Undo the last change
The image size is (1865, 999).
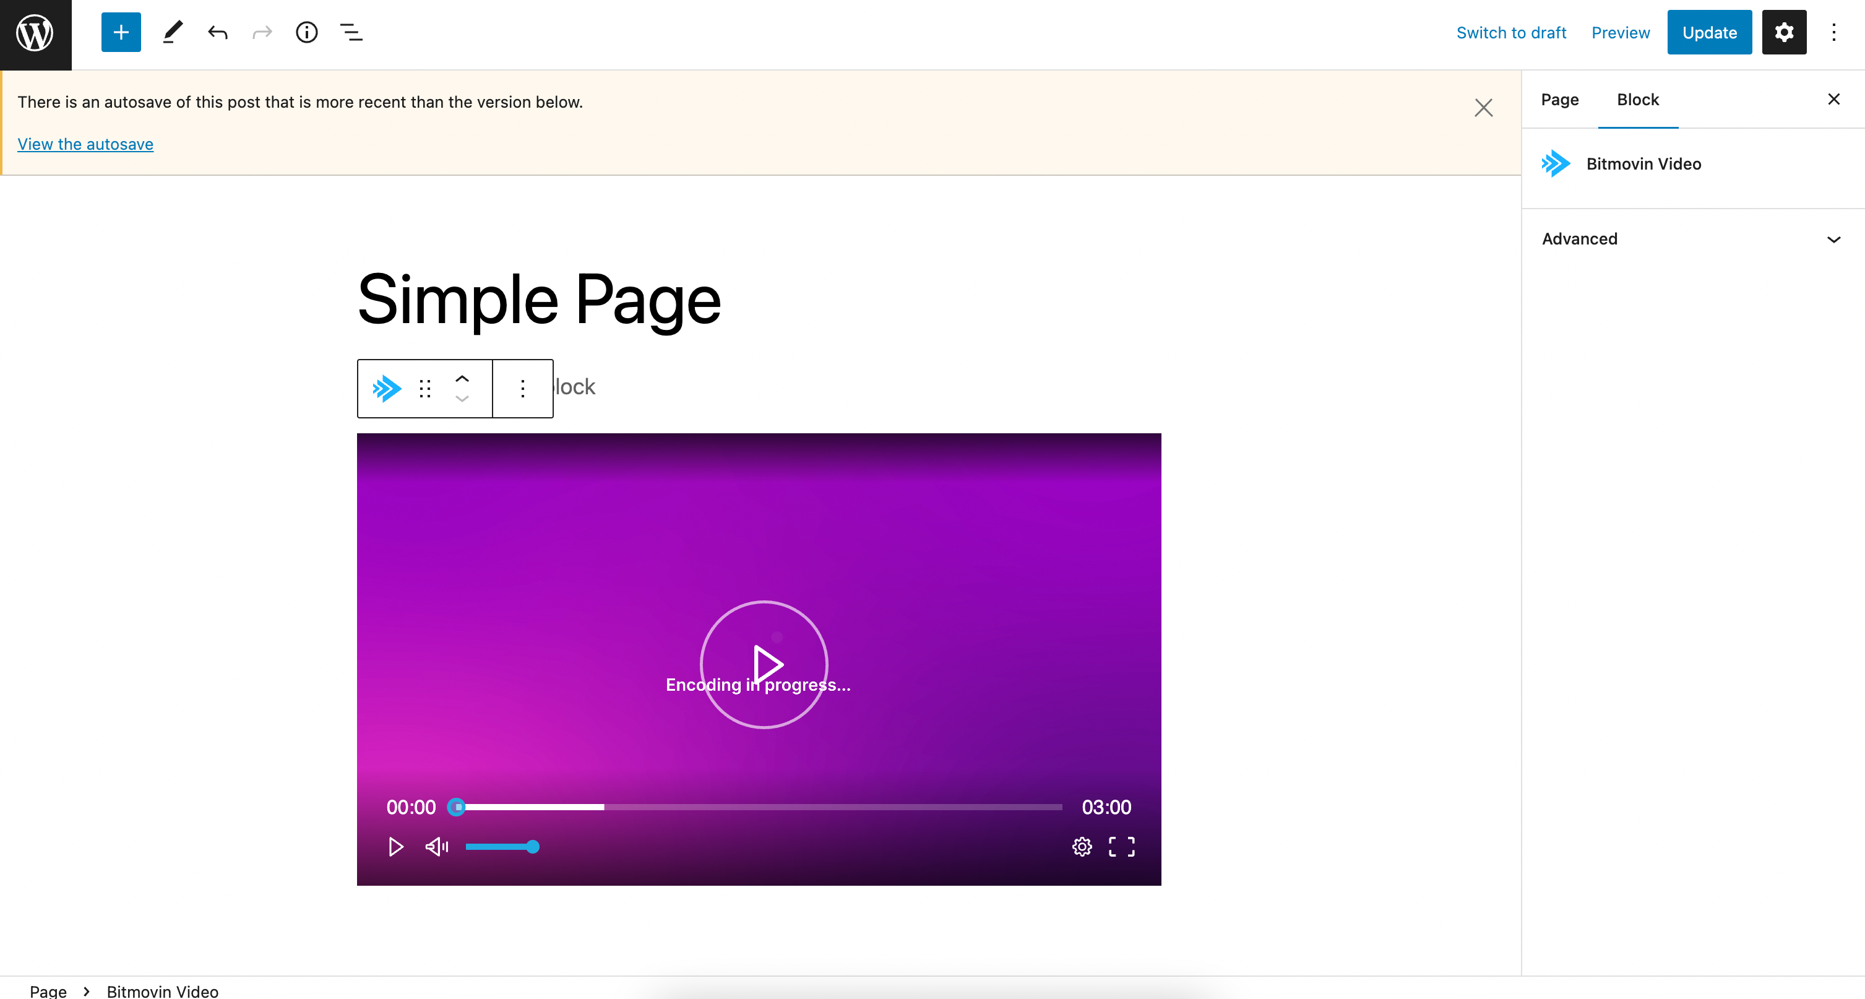pyautogui.click(x=217, y=33)
